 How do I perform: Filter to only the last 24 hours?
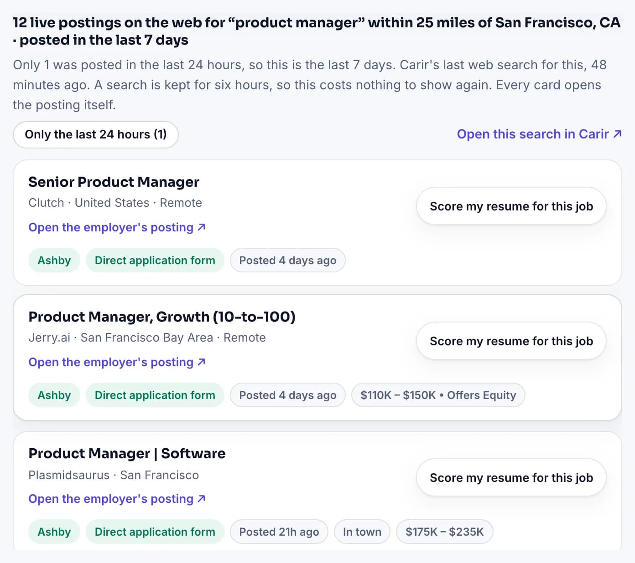96,134
